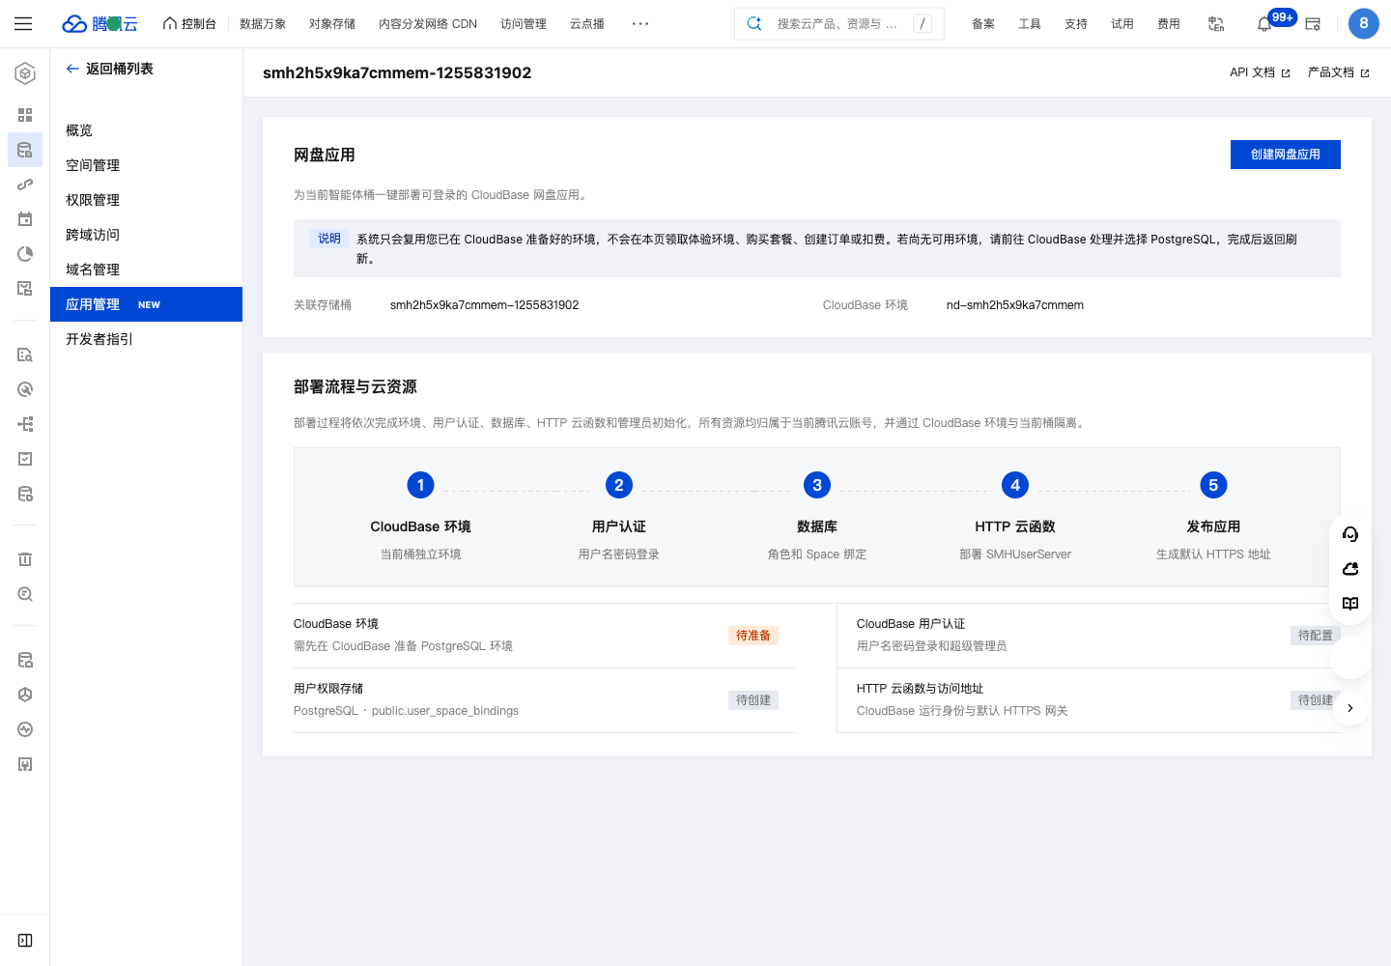The width and height of the screenshot is (1391, 966).
Task: Click deployment step 2 用户认证
Action: click(x=619, y=517)
